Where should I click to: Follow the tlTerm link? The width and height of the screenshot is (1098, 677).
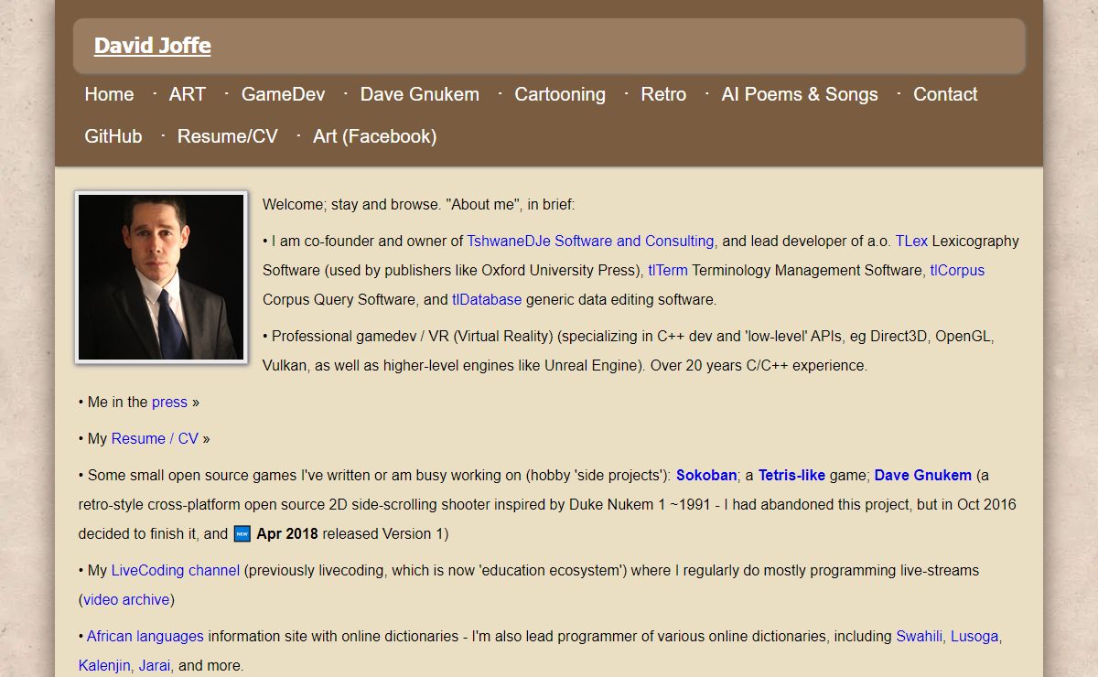668,271
